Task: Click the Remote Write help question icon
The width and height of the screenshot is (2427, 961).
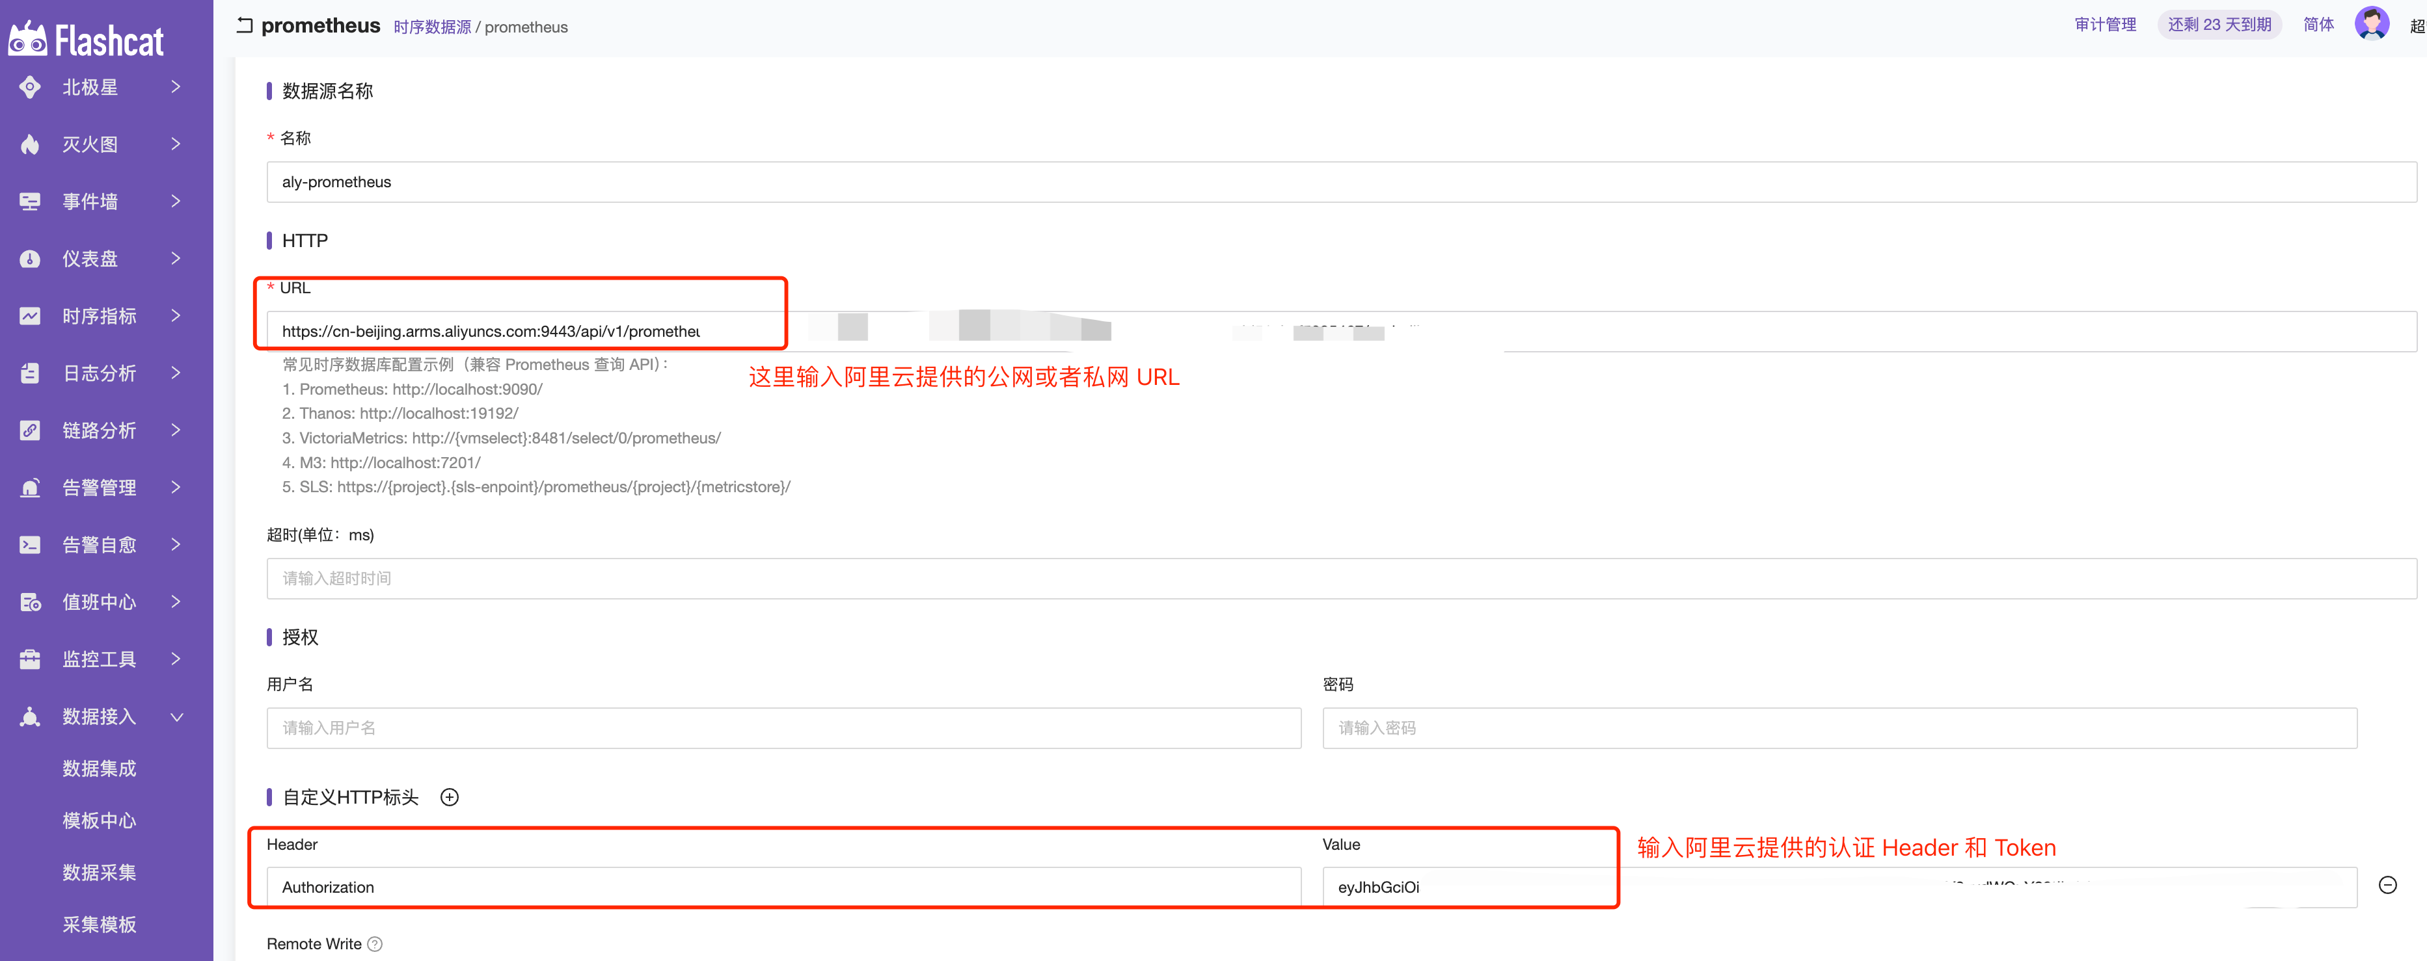Action: [x=375, y=944]
